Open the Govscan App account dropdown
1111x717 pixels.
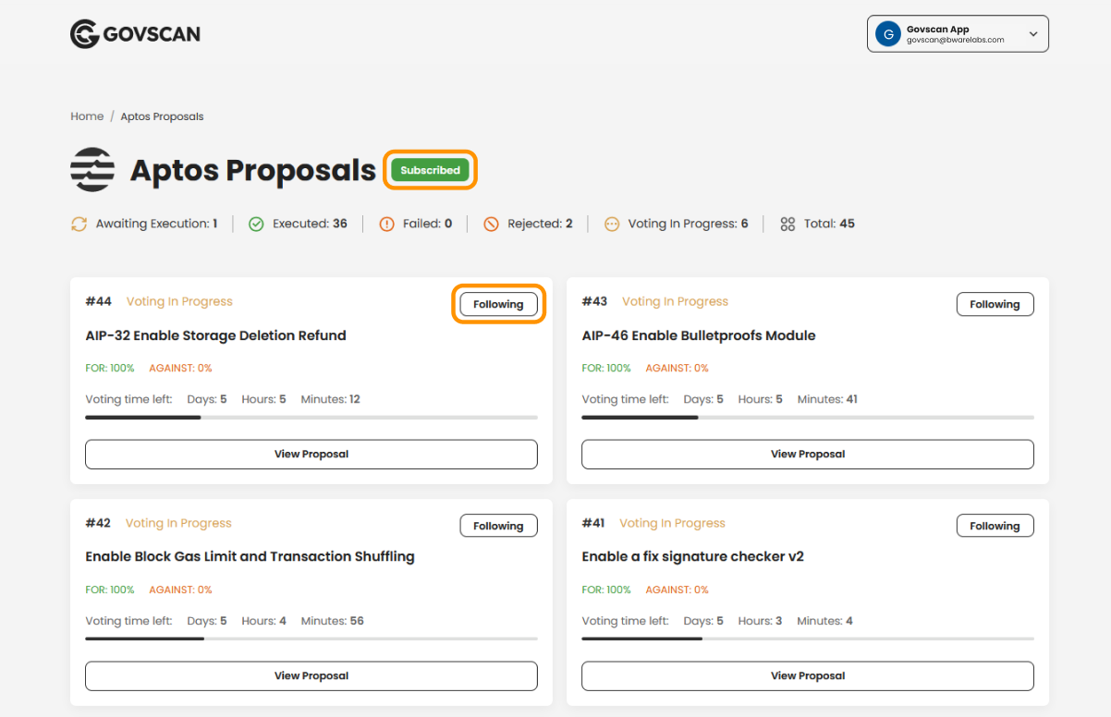tap(1033, 33)
